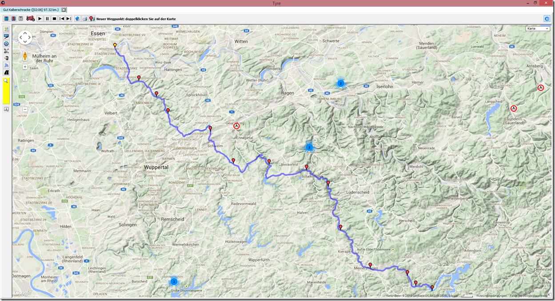
Task: Stop the route playback
Action: (54, 19)
